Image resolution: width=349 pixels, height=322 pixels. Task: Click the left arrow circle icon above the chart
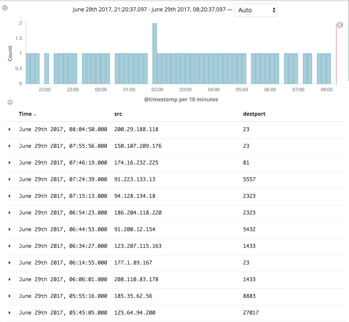5,8
